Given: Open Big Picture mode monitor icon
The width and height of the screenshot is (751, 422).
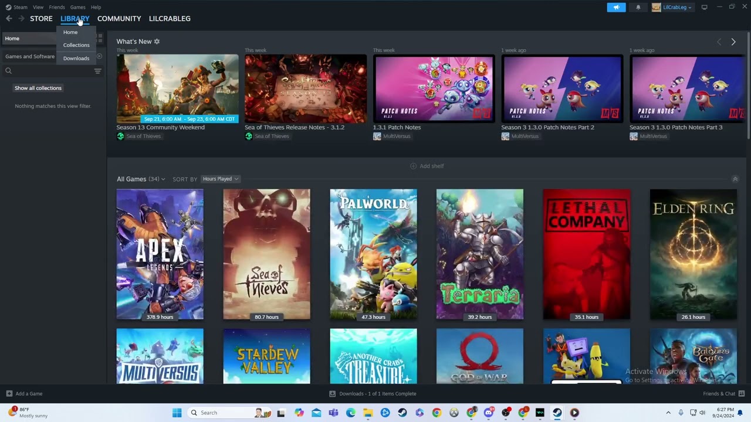Looking at the screenshot, I should pyautogui.click(x=704, y=7).
